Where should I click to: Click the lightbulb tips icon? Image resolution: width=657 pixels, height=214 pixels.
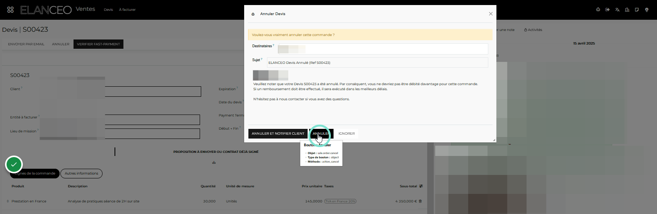(647, 10)
